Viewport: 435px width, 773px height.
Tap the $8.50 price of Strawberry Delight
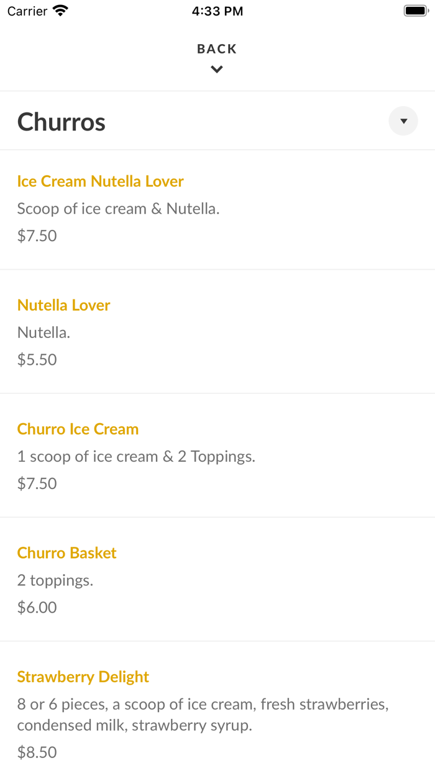pos(37,752)
